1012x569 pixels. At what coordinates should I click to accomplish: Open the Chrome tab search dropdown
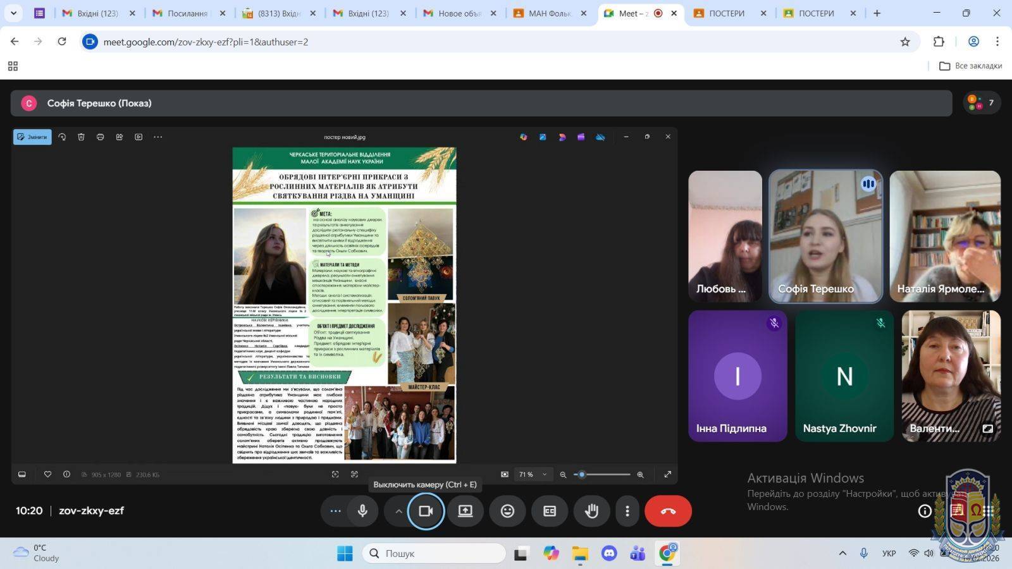(x=13, y=13)
